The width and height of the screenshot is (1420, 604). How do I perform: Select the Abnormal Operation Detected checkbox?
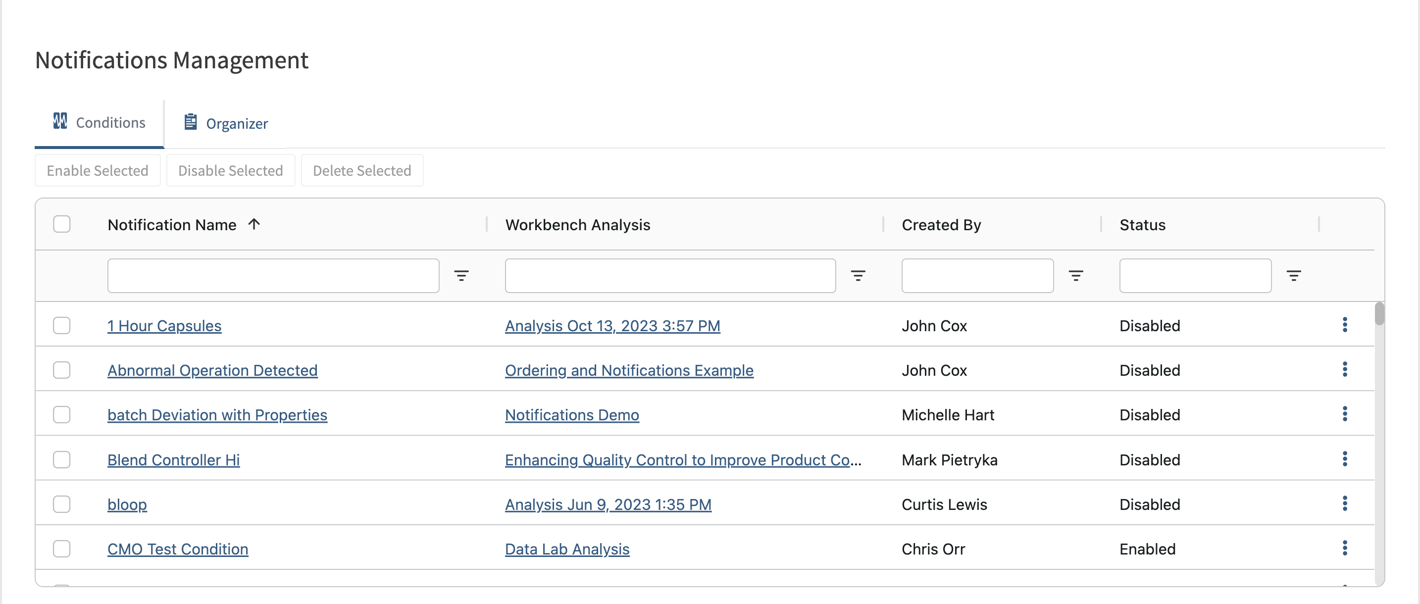click(x=62, y=370)
